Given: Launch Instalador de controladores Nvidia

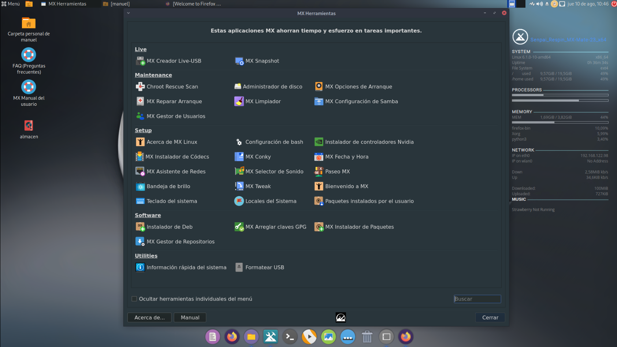Looking at the screenshot, I should click(x=364, y=142).
